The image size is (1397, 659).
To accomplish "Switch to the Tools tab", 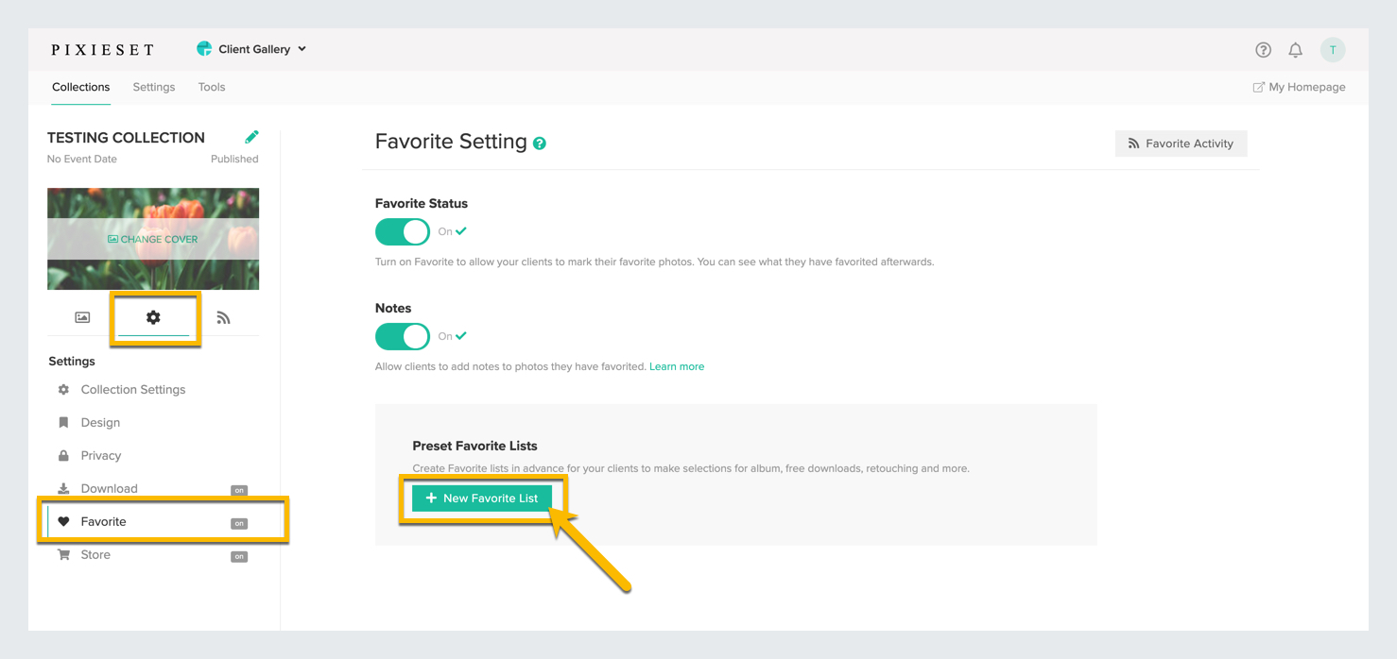I will coord(212,87).
